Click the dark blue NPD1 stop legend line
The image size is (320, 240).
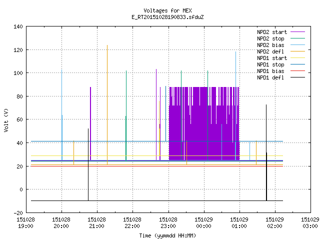(297, 64)
